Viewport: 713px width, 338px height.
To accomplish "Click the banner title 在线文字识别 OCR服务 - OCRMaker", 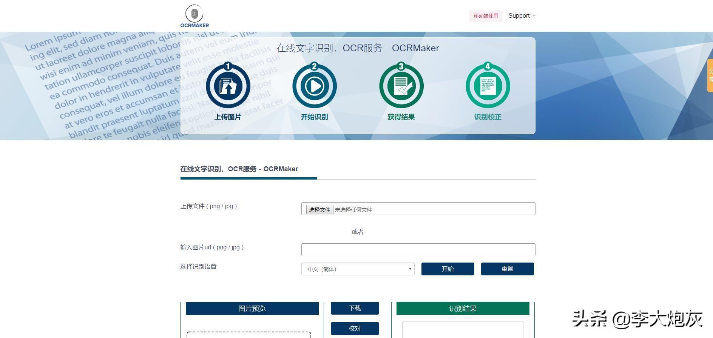I will click(x=358, y=48).
